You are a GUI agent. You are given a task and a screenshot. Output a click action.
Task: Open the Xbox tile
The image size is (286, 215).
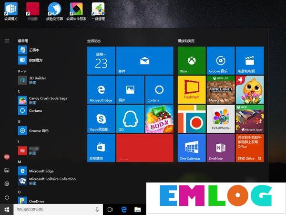[192, 61]
